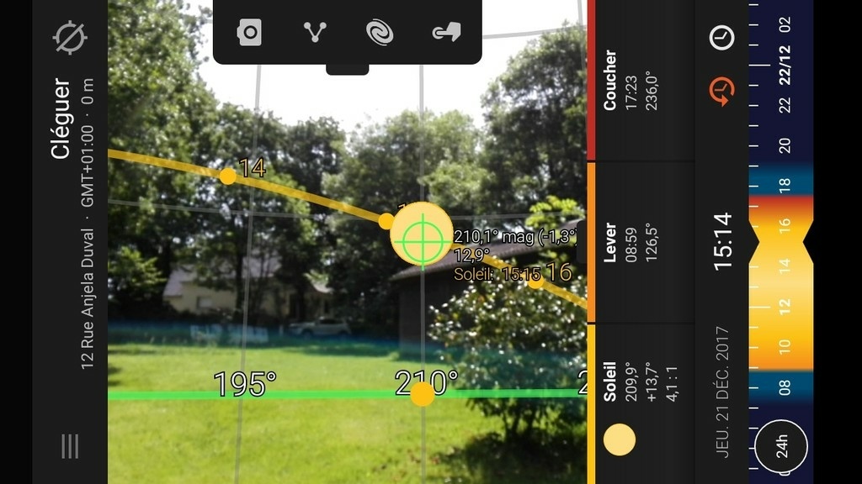Open the three vertical bars menu

(70, 446)
